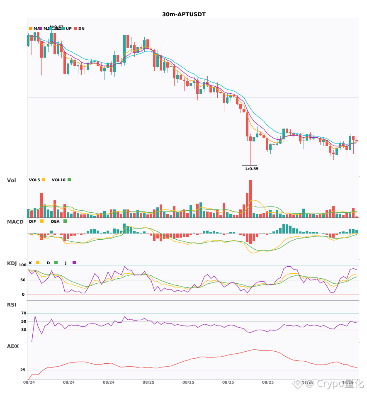Click the 0 axis value in KDJ
This screenshot has height=394, width=367.
click(x=23, y=294)
